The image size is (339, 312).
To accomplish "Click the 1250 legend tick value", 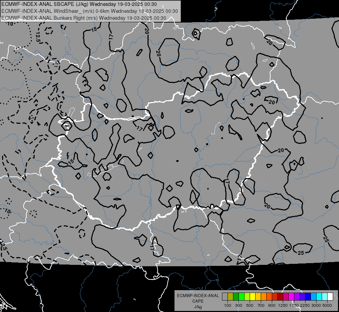I will point(283,305).
